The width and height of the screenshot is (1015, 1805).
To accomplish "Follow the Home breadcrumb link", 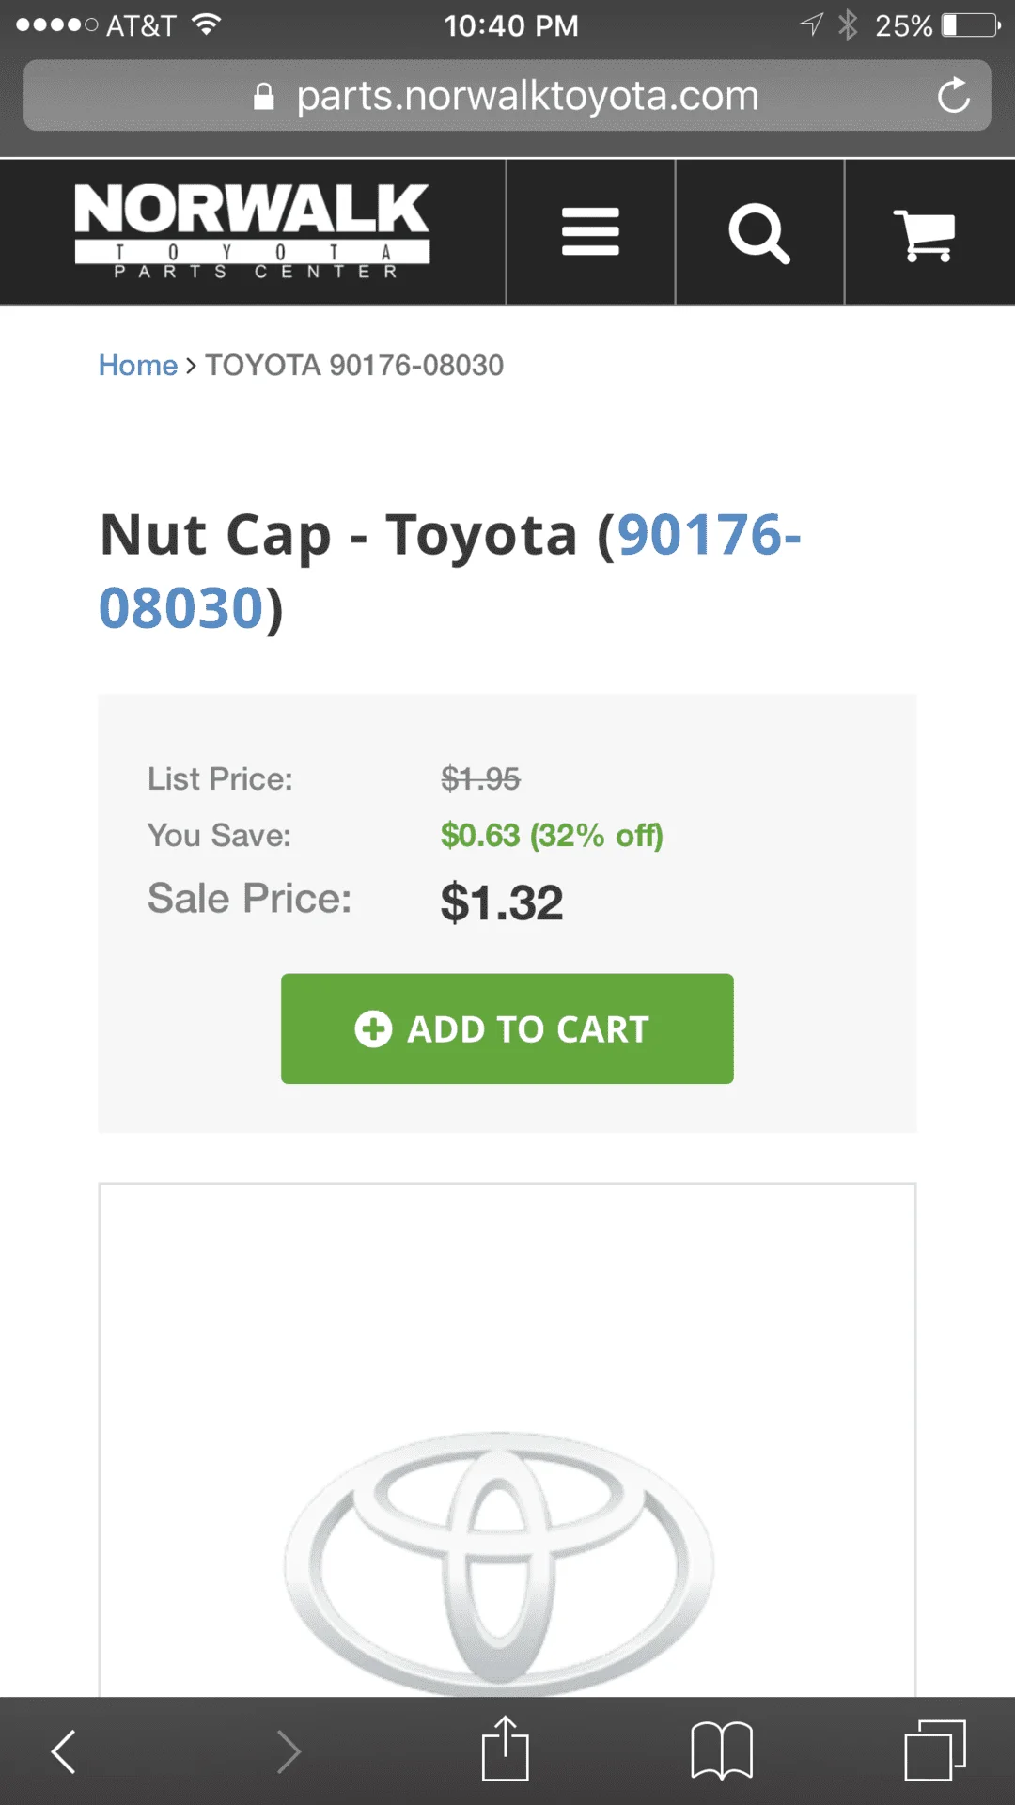I will click(x=137, y=365).
